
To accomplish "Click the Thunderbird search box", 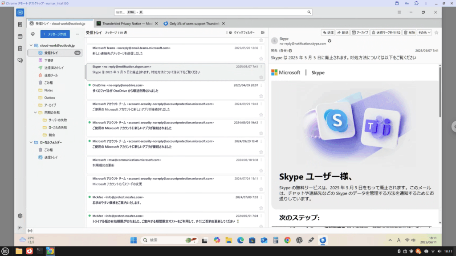I will click(200, 12).
